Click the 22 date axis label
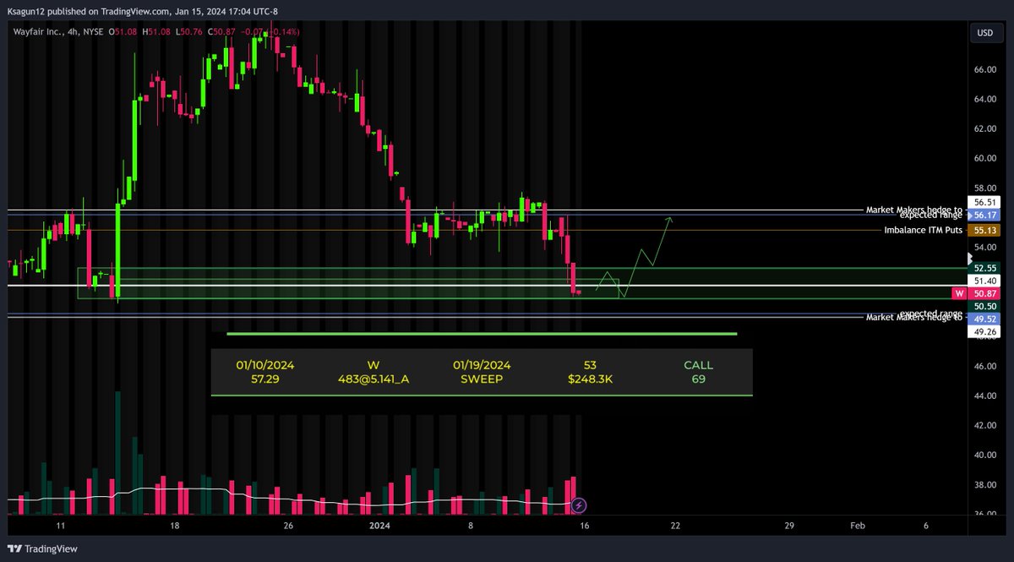The width and height of the screenshot is (1014, 562). [x=674, y=525]
